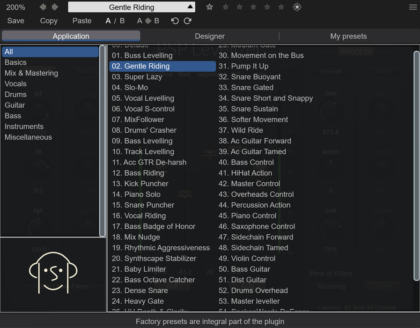Viewport: 420px width, 328px height.
Task: Select the Vocals category filter
Action: (15, 84)
